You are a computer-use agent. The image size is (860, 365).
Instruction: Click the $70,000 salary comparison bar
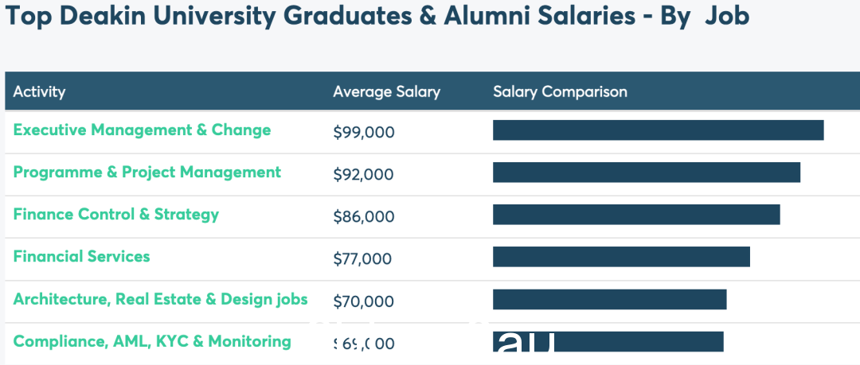pos(610,299)
